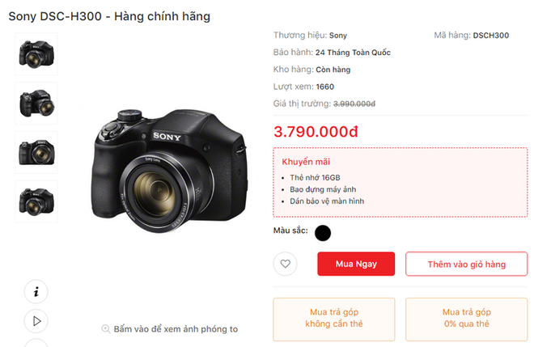This screenshot has width=534, height=347.
Task: Click 'Bấm vào để xem ảnh phóng to'
Action: point(176,329)
